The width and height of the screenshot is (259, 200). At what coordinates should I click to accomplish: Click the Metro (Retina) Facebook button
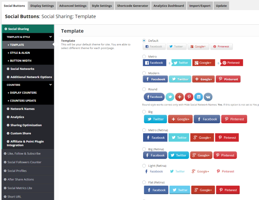(155, 138)
